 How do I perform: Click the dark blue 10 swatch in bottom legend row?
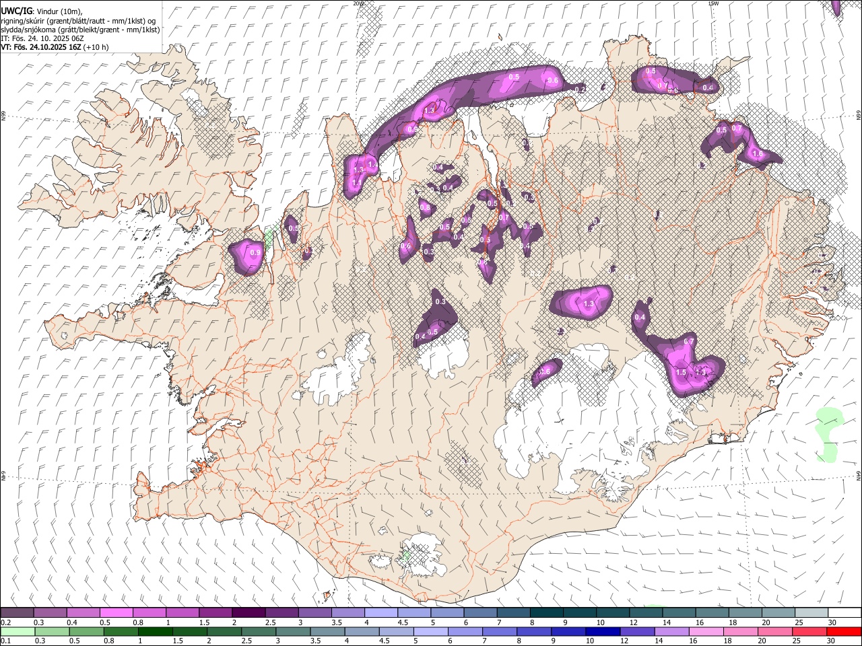601,631
